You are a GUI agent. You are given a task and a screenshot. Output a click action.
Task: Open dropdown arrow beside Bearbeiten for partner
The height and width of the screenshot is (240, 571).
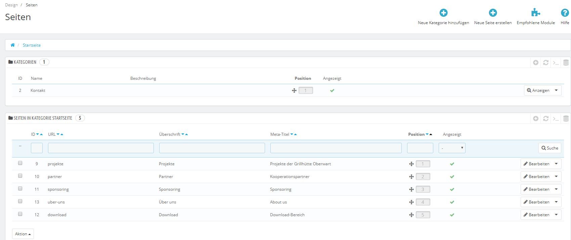[x=556, y=177]
